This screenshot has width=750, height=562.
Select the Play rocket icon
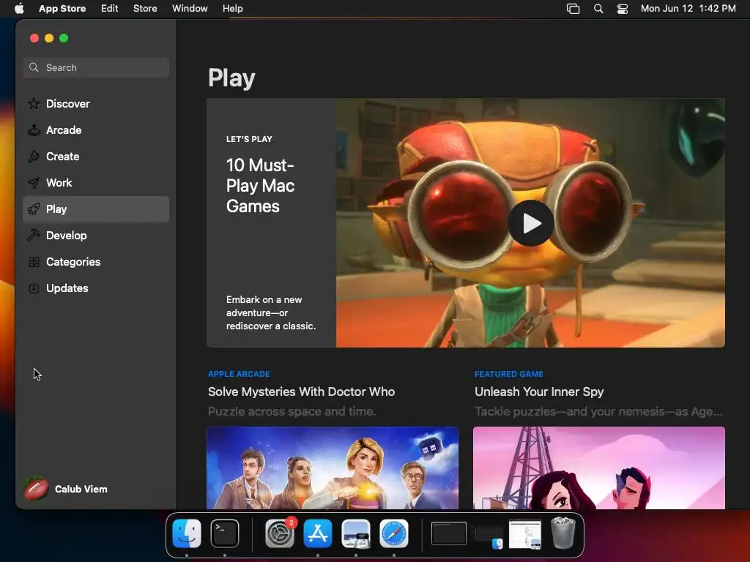point(34,209)
